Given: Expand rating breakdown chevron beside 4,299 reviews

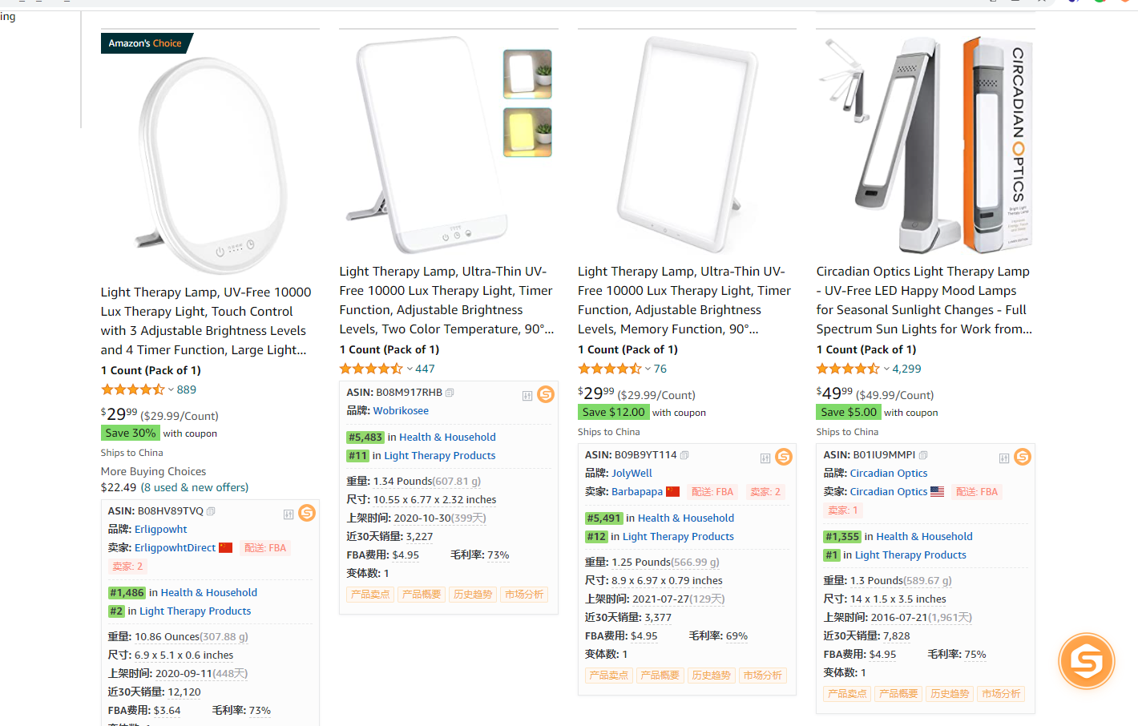Looking at the screenshot, I should coord(886,369).
